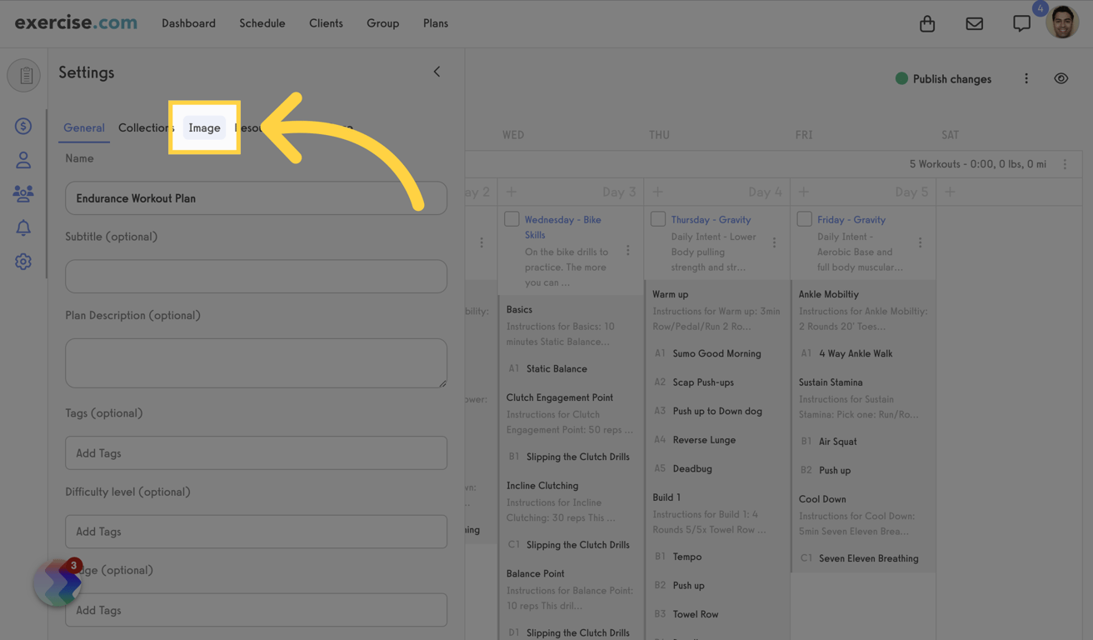
Task: Go to Clients in the top navigation
Action: click(x=326, y=23)
